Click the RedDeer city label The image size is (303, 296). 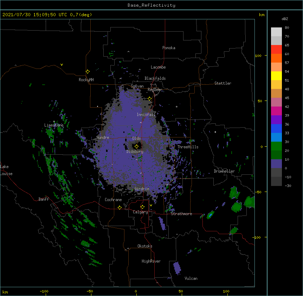(155, 90)
